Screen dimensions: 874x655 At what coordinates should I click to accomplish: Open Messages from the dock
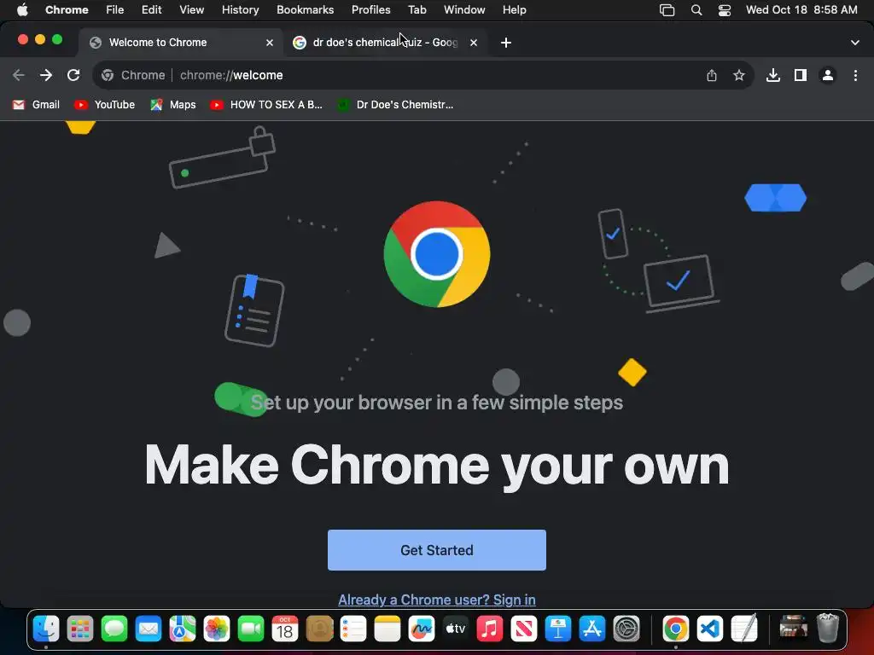tap(114, 629)
